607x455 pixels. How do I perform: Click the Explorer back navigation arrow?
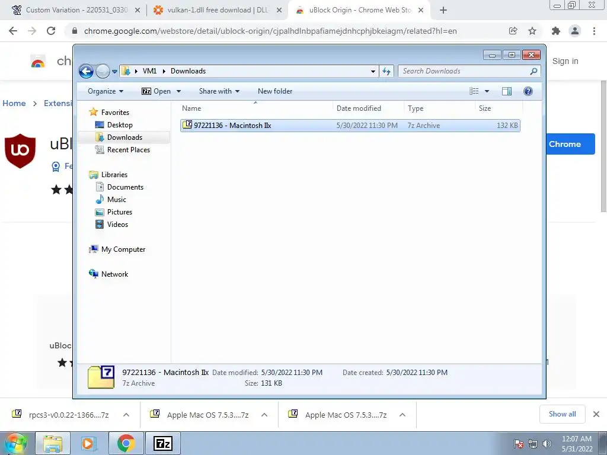(x=86, y=71)
